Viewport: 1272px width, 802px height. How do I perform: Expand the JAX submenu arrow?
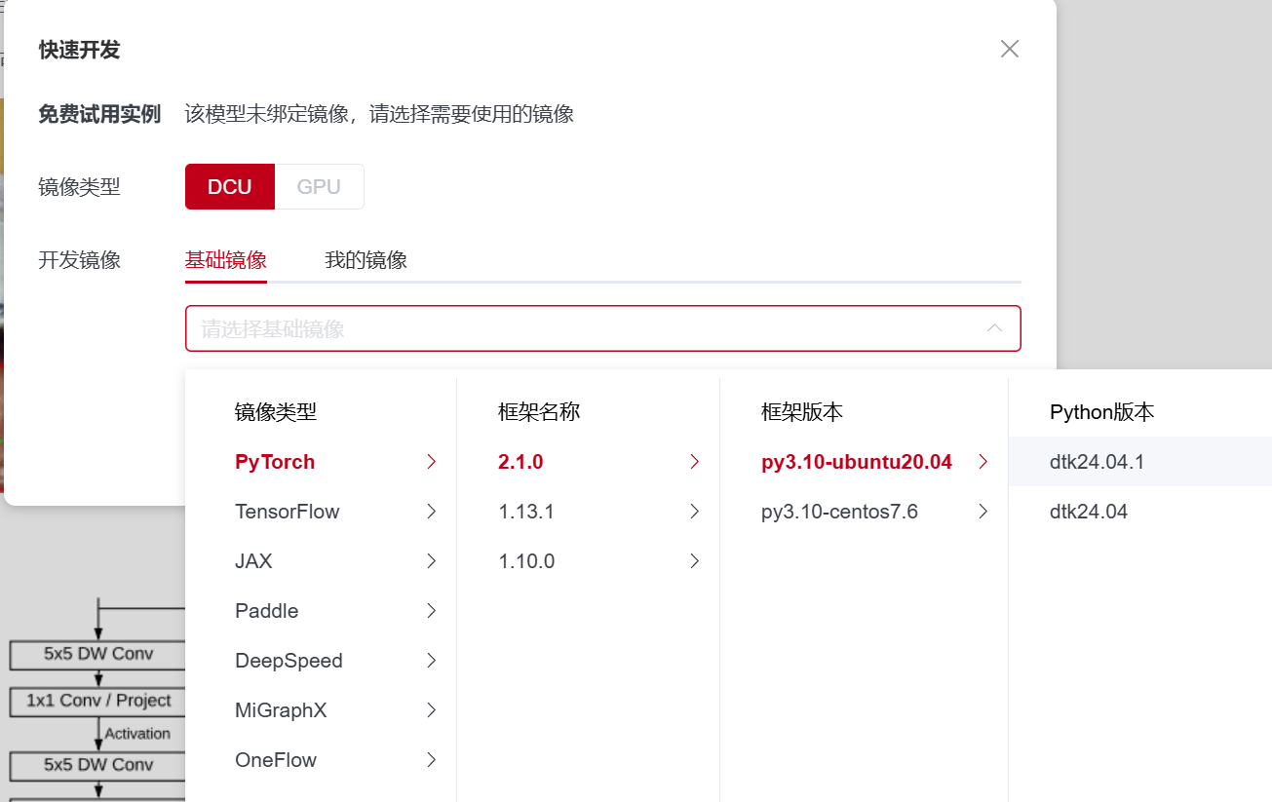(x=431, y=561)
